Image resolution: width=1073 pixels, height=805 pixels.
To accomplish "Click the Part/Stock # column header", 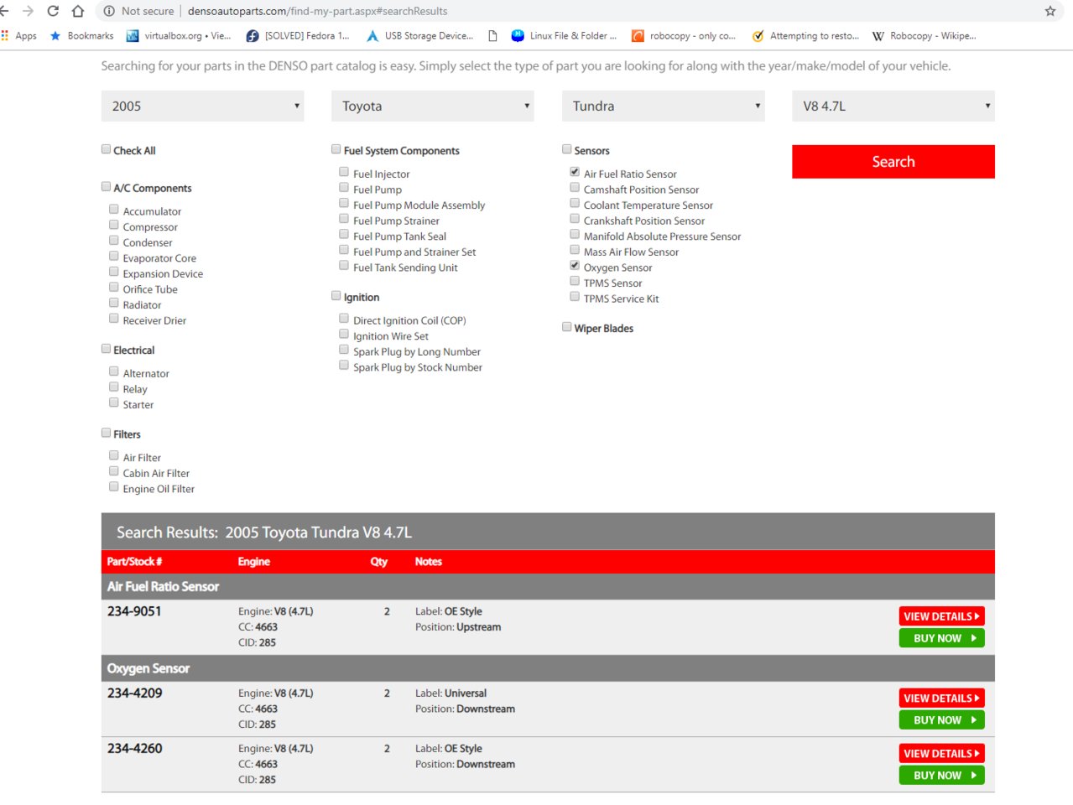I will [134, 562].
